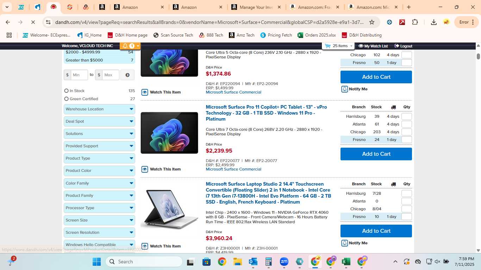
Task: Click the Max price input field
Action: [111, 75]
